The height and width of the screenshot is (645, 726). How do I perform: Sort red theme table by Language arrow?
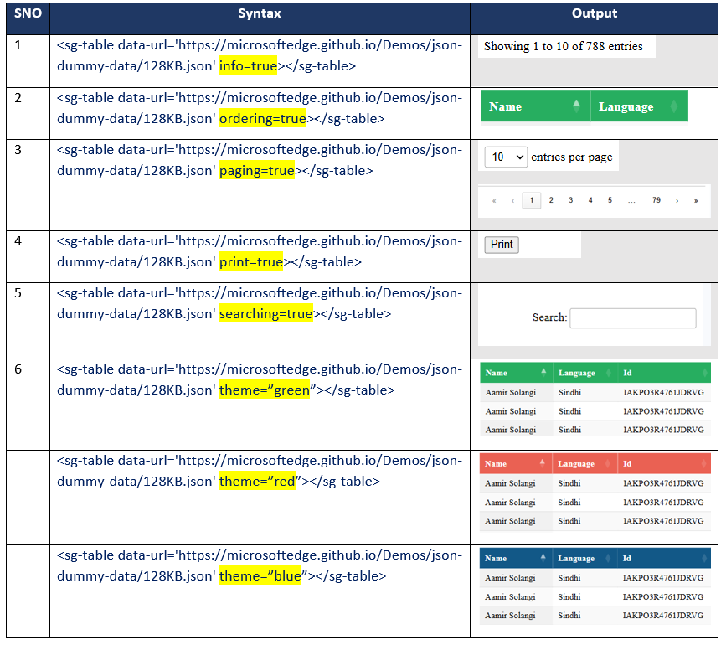pos(608,463)
